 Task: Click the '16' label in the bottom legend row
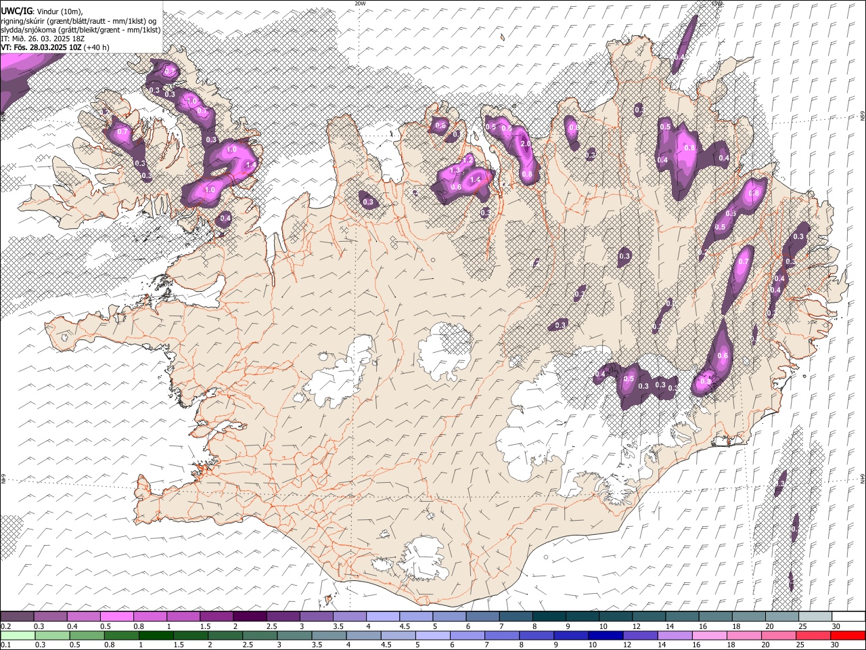coord(697,645)
